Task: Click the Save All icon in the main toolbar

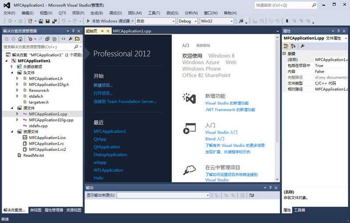Action: click(x=54, y=21)
